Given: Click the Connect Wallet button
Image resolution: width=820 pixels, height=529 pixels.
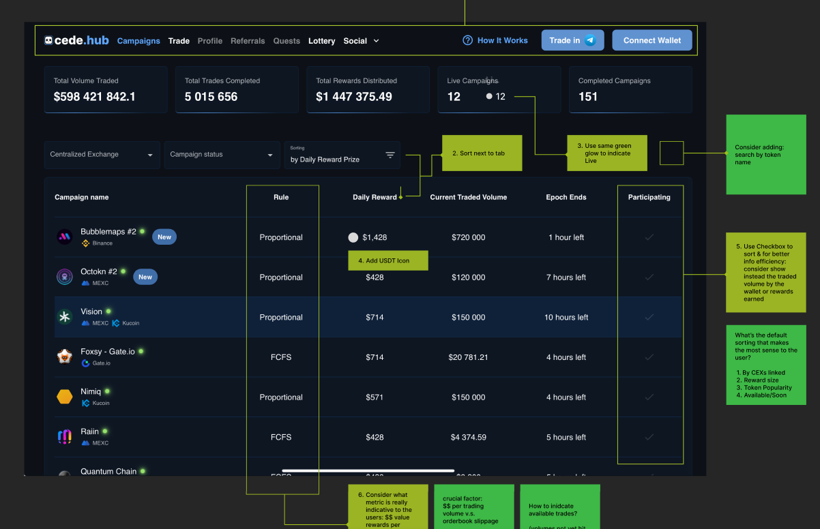Looking at the screenshot, I should pyautogui.click(x=651, y=40).
